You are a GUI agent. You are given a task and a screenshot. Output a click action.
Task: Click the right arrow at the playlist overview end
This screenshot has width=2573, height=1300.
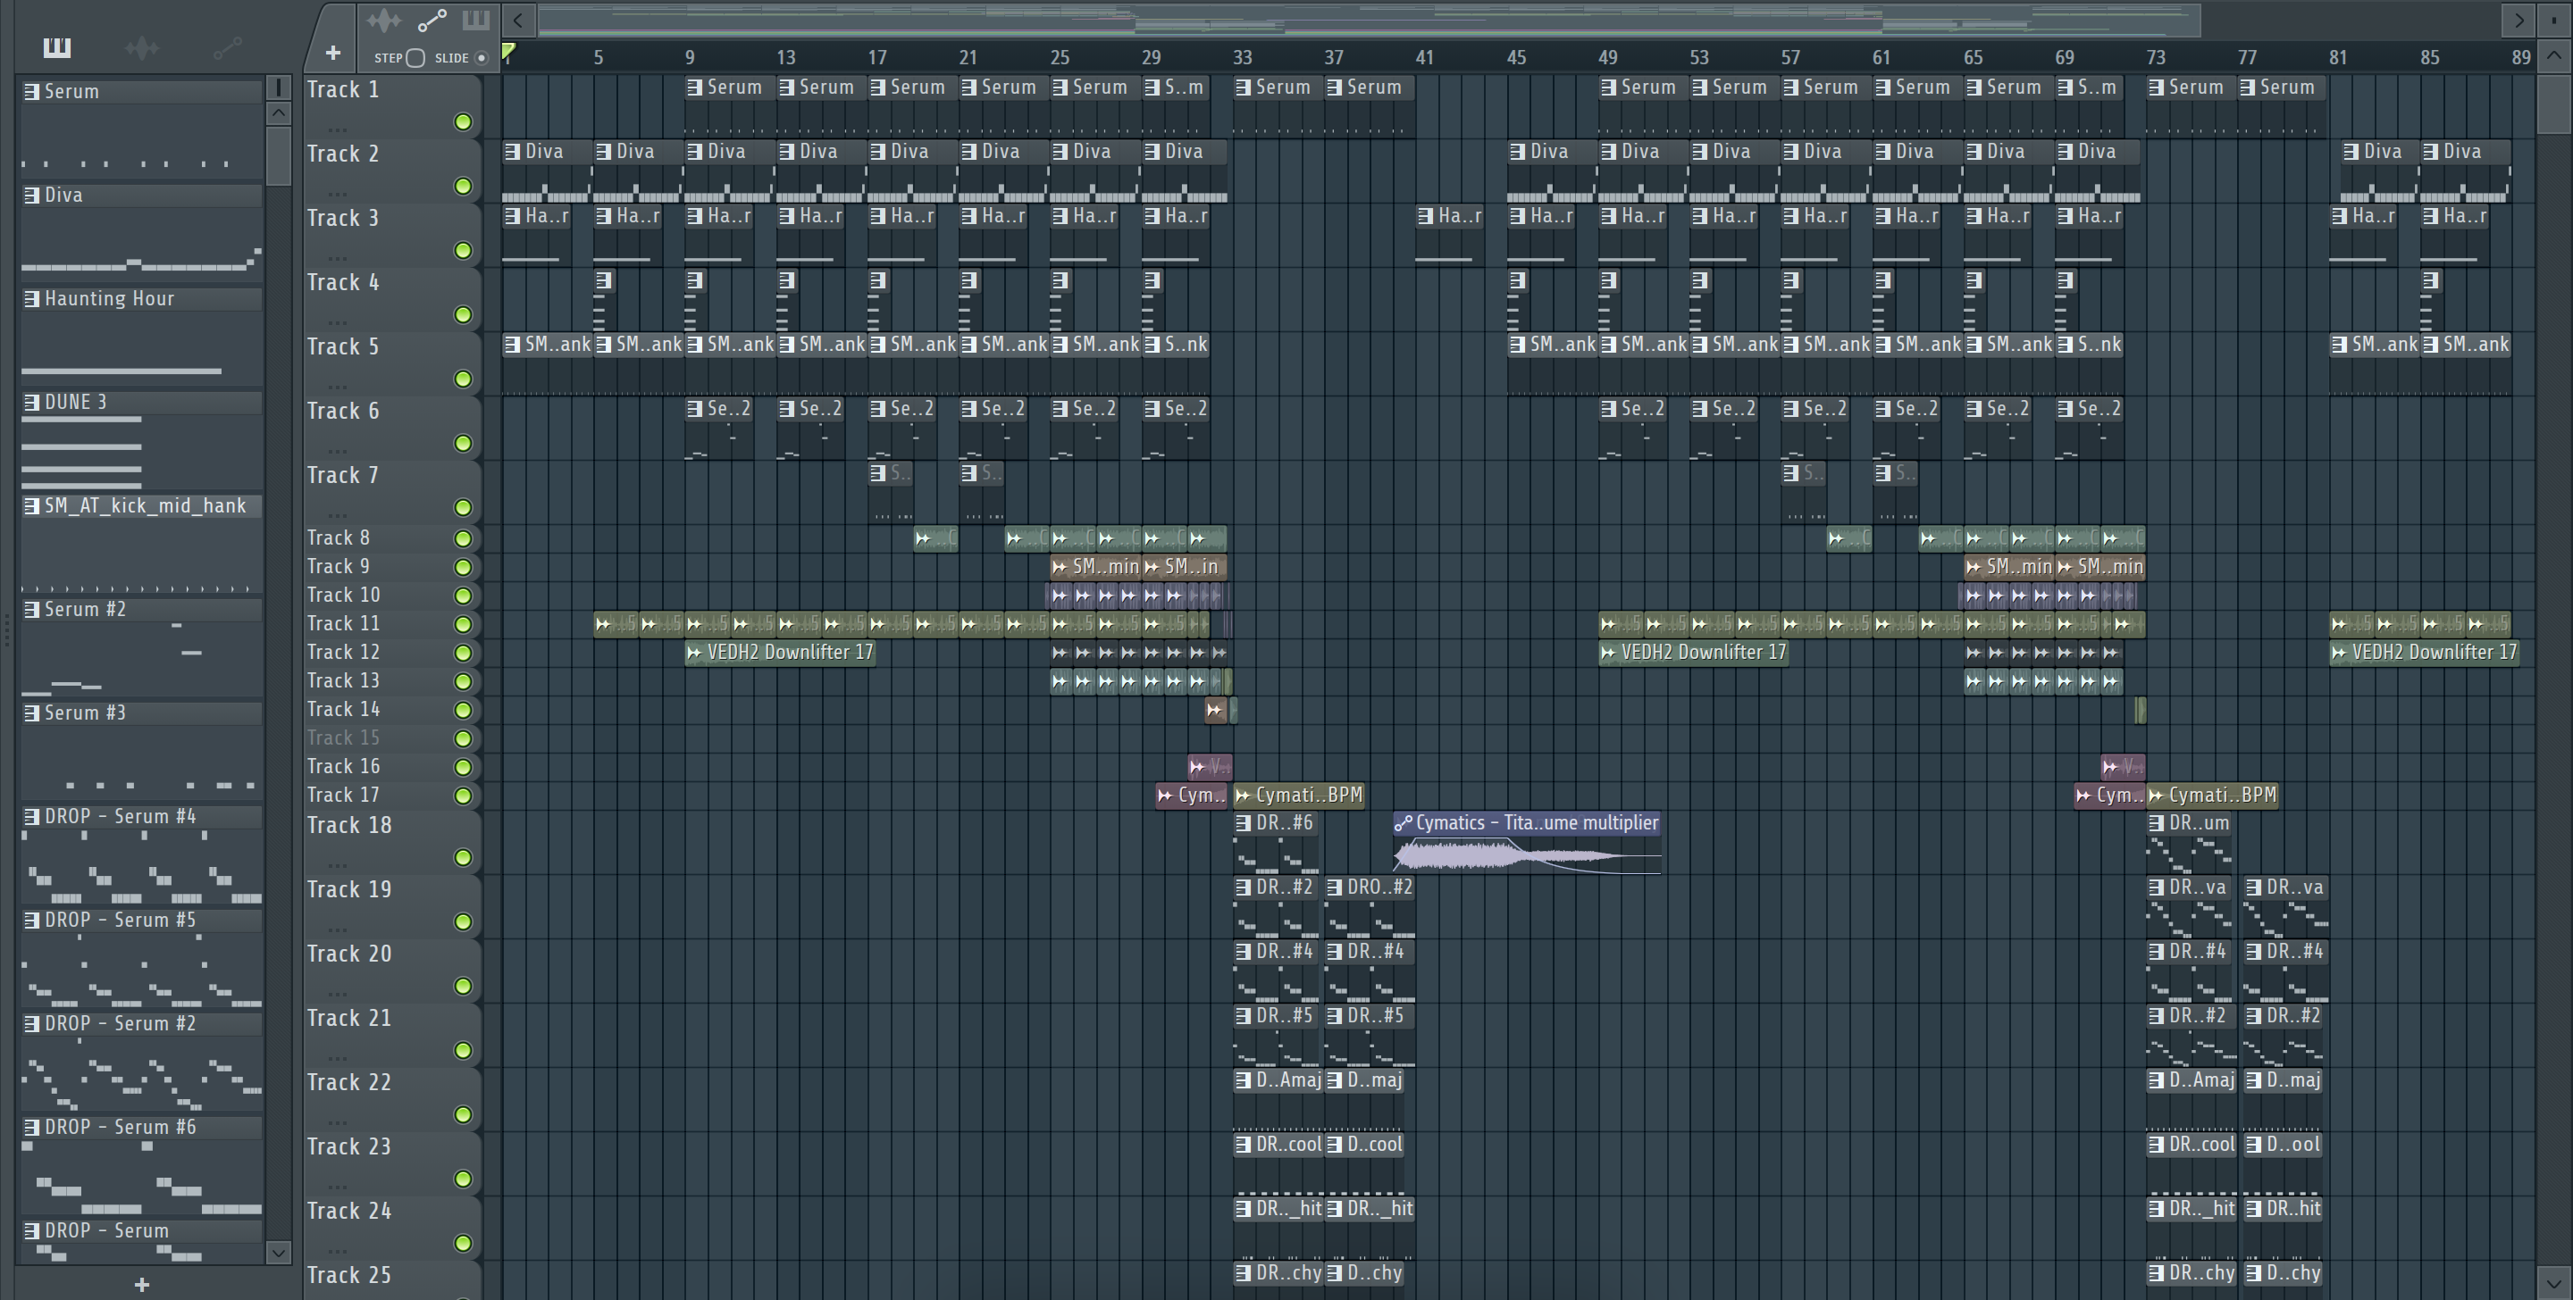click(2519, 19)
